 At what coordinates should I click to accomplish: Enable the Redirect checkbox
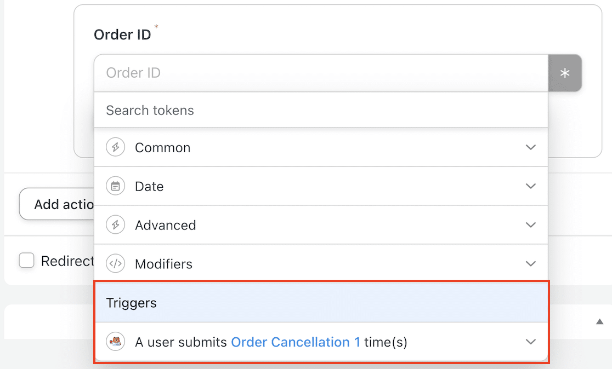[x=26, y=261]
